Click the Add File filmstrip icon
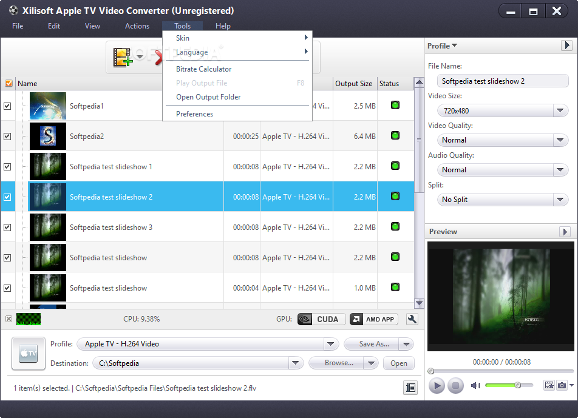The height and width of the screenshot is (418, 578). (x=123, y=57)
